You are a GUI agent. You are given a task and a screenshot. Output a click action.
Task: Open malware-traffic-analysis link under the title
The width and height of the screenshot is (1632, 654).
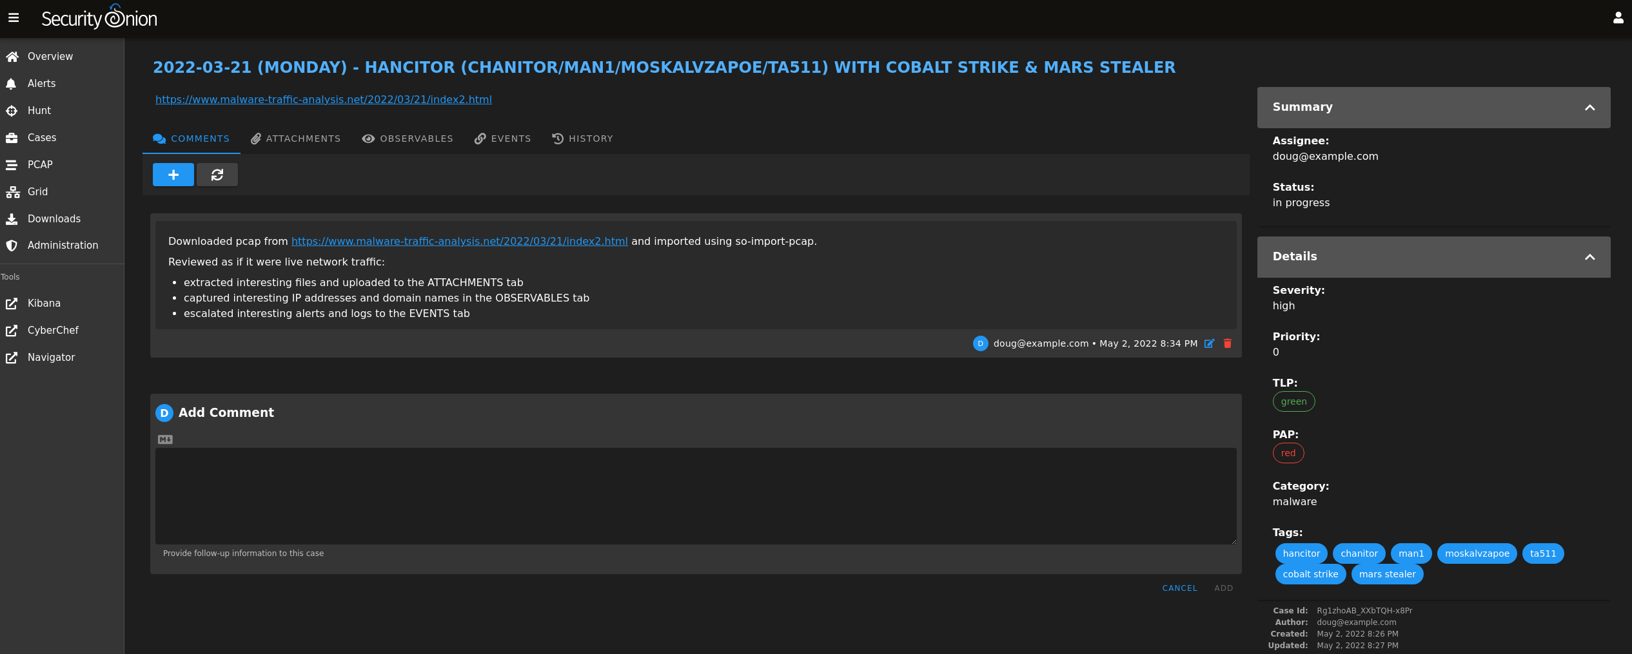pyautogui.click(x=324, y=100)
